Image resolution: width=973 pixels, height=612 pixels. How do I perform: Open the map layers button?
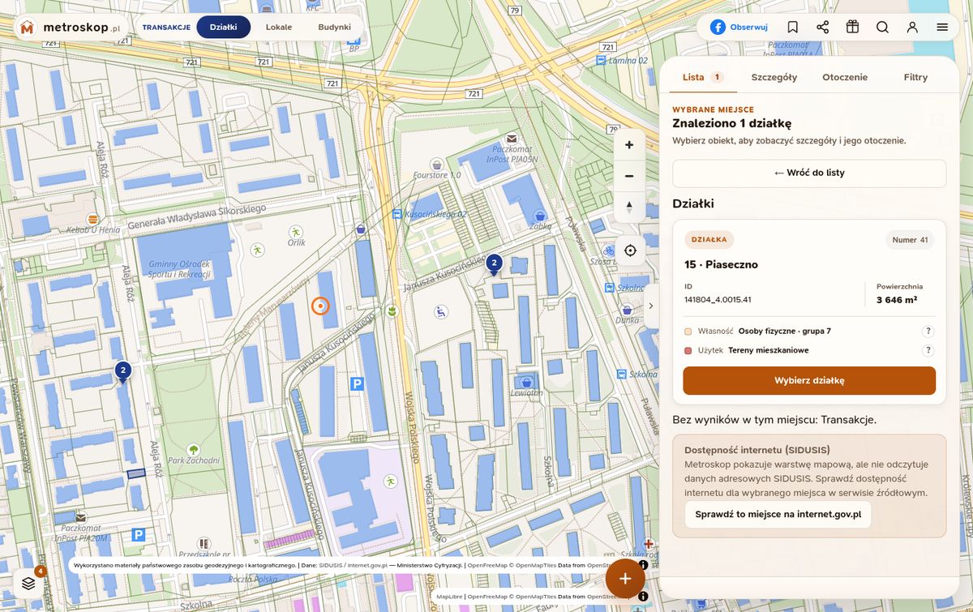(29, 583)
